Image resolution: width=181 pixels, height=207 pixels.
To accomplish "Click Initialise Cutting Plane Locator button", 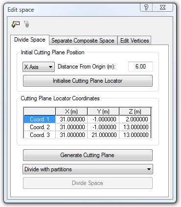I will [x=88, y=81].
